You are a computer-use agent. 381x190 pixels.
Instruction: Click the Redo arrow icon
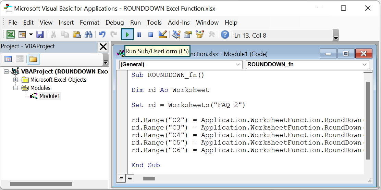pyautogui.click(x=113, y=35)
